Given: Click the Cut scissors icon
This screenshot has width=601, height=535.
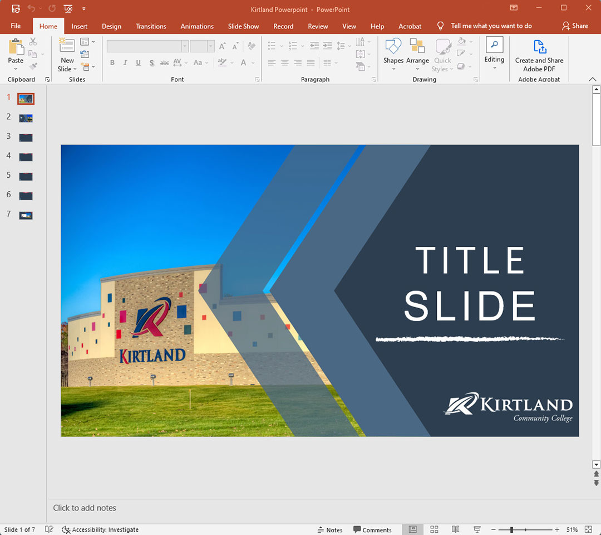Looking at the screenshot, I should pos(33,41).
